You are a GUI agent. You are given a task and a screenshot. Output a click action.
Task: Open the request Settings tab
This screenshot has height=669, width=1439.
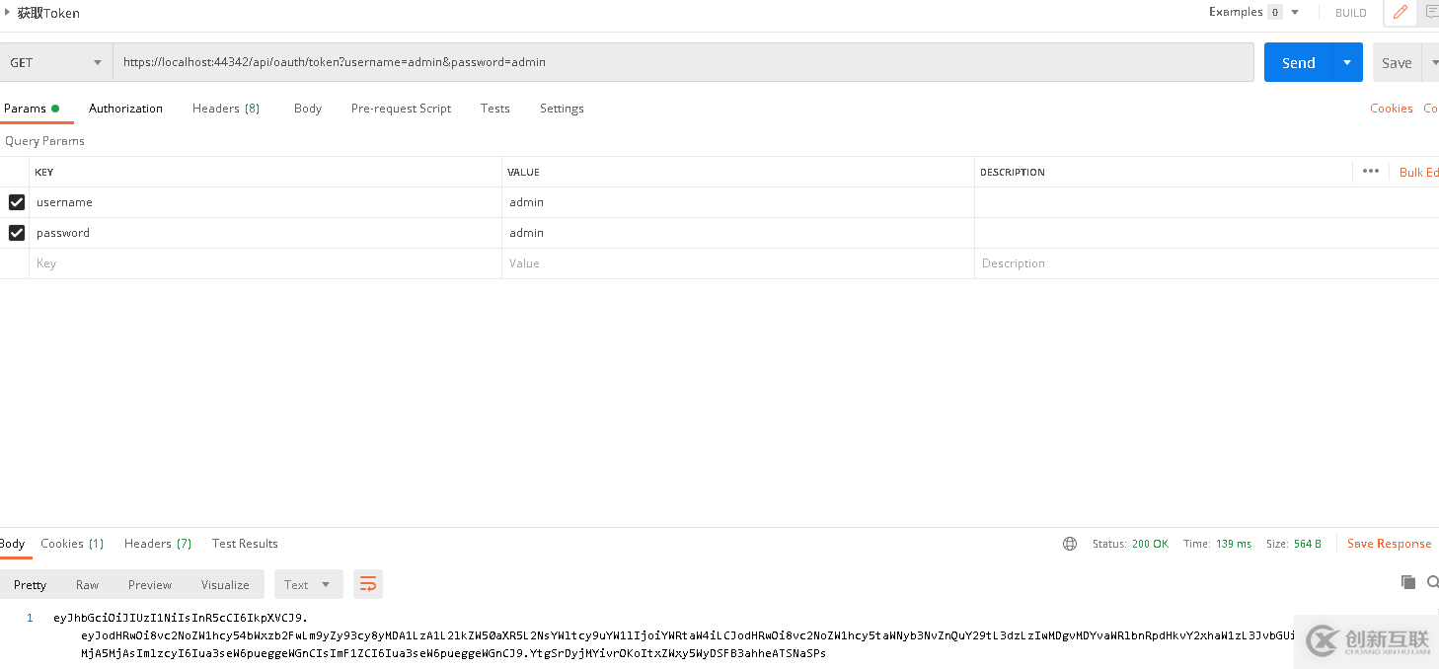pyautogui.click(x=562, y=109)
